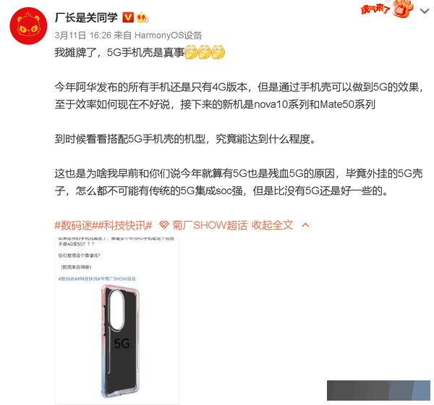
Task: Visit the 菊厂SHOW超话 super topic
Action: (210, 225)
